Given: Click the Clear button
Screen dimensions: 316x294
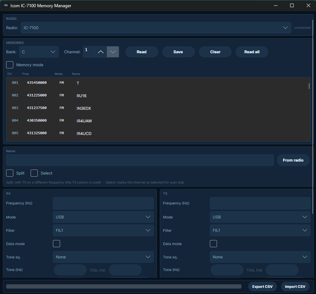Looking at the screenshot, I should [215, 52].
